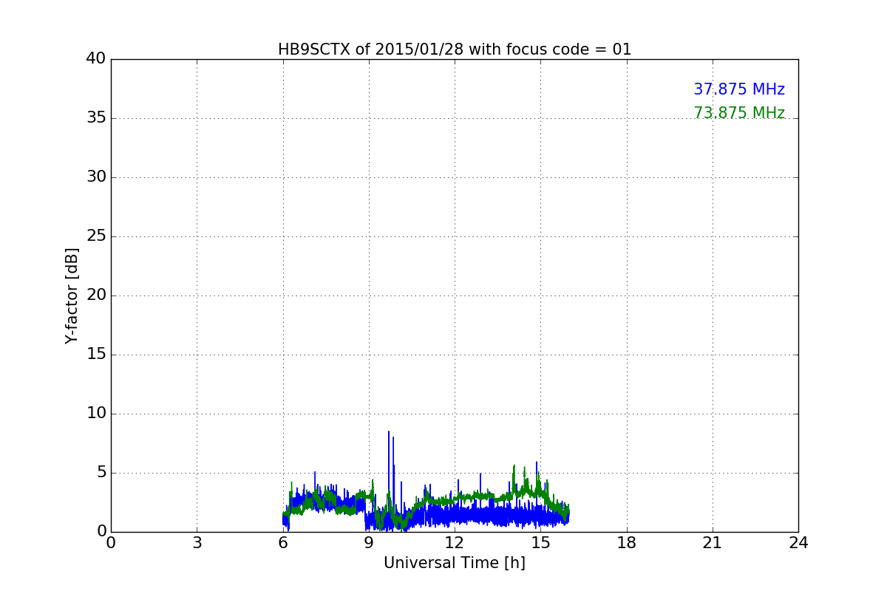Click x-axis tick label '12'
887x591 pixels.
[455, 543]
